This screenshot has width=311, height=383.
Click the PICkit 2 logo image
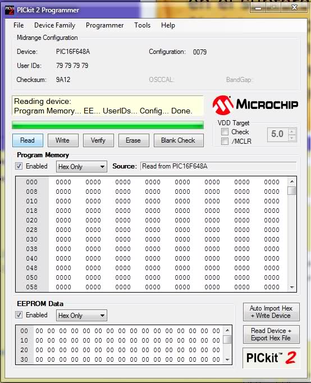(271, 358)
